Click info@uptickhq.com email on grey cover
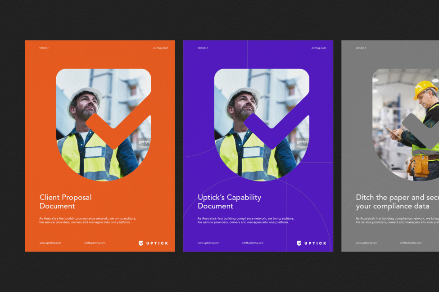The width and height of the screenshot is (439, 292). pos(411,243)
